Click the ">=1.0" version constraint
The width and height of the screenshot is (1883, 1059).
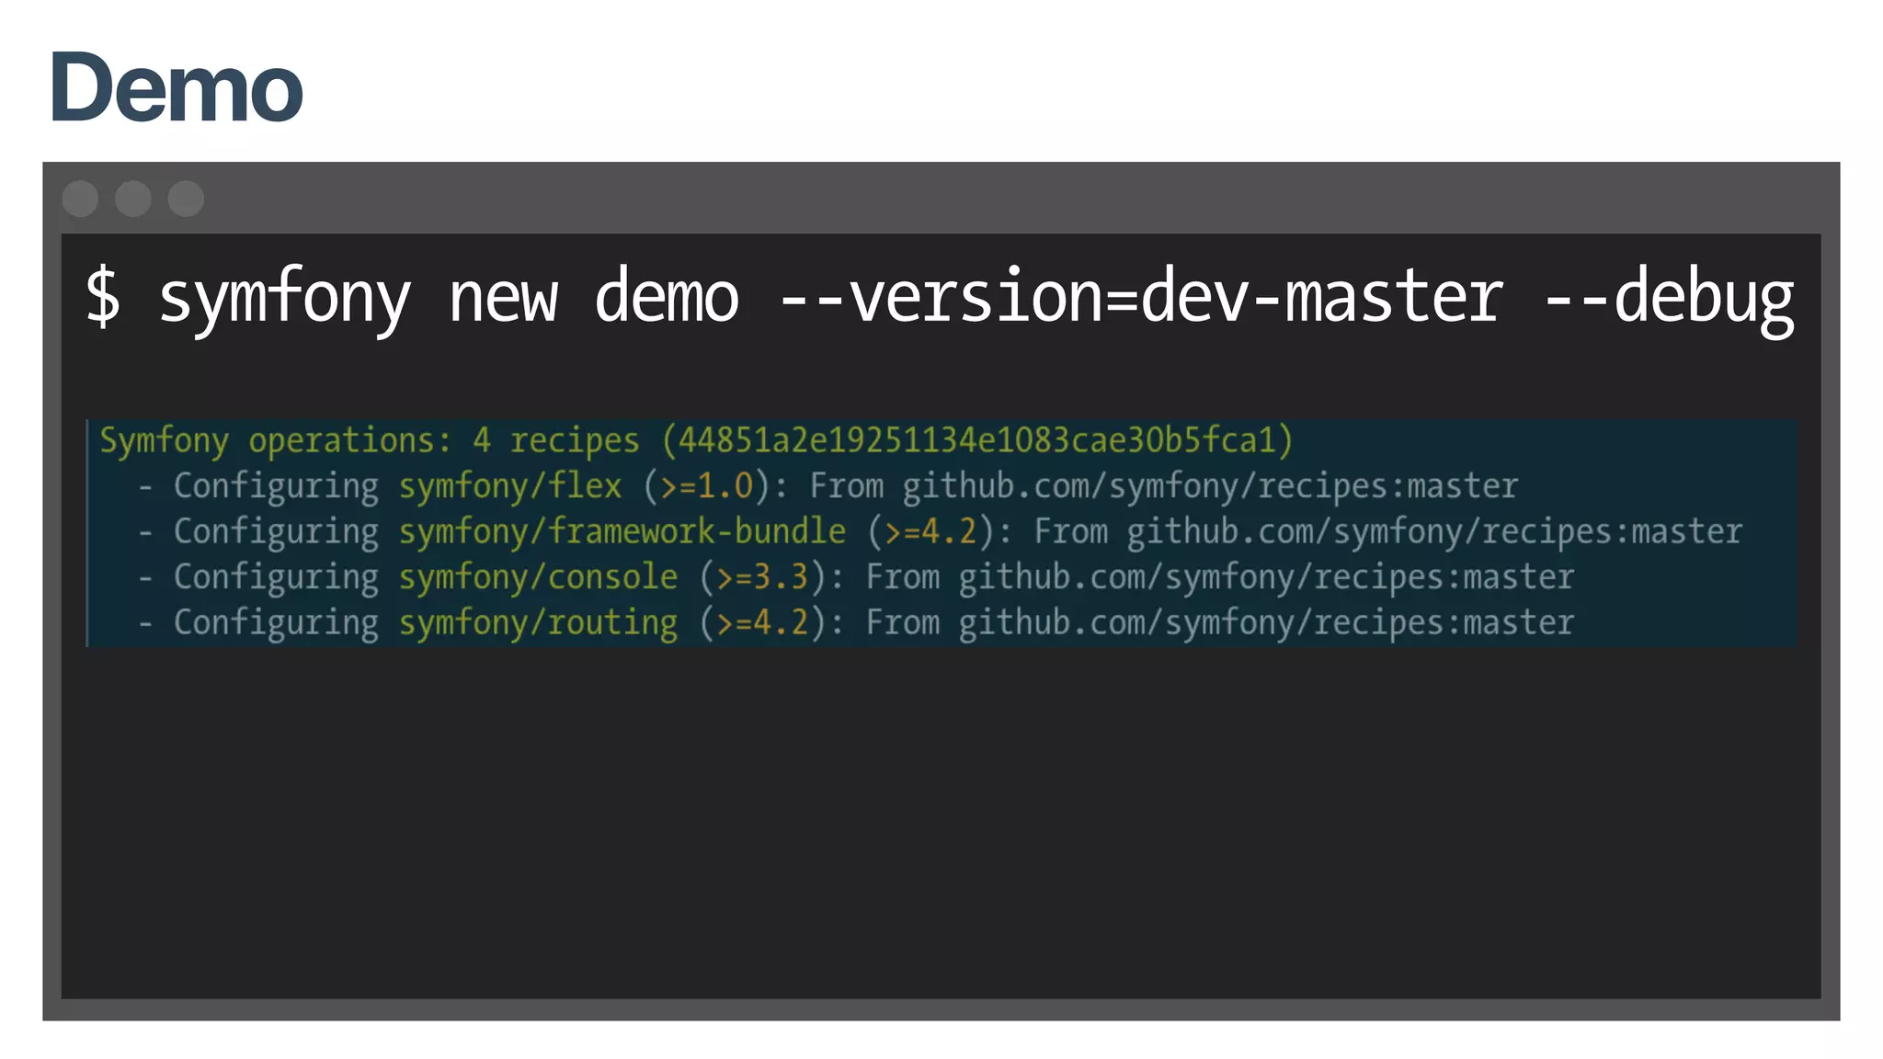[x=707, y=485]
